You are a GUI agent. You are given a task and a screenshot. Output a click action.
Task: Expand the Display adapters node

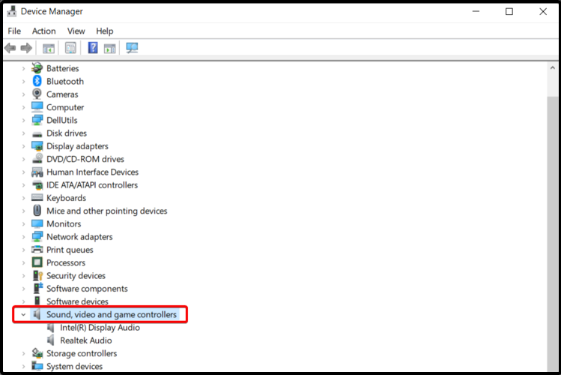(x=24, y=146)
